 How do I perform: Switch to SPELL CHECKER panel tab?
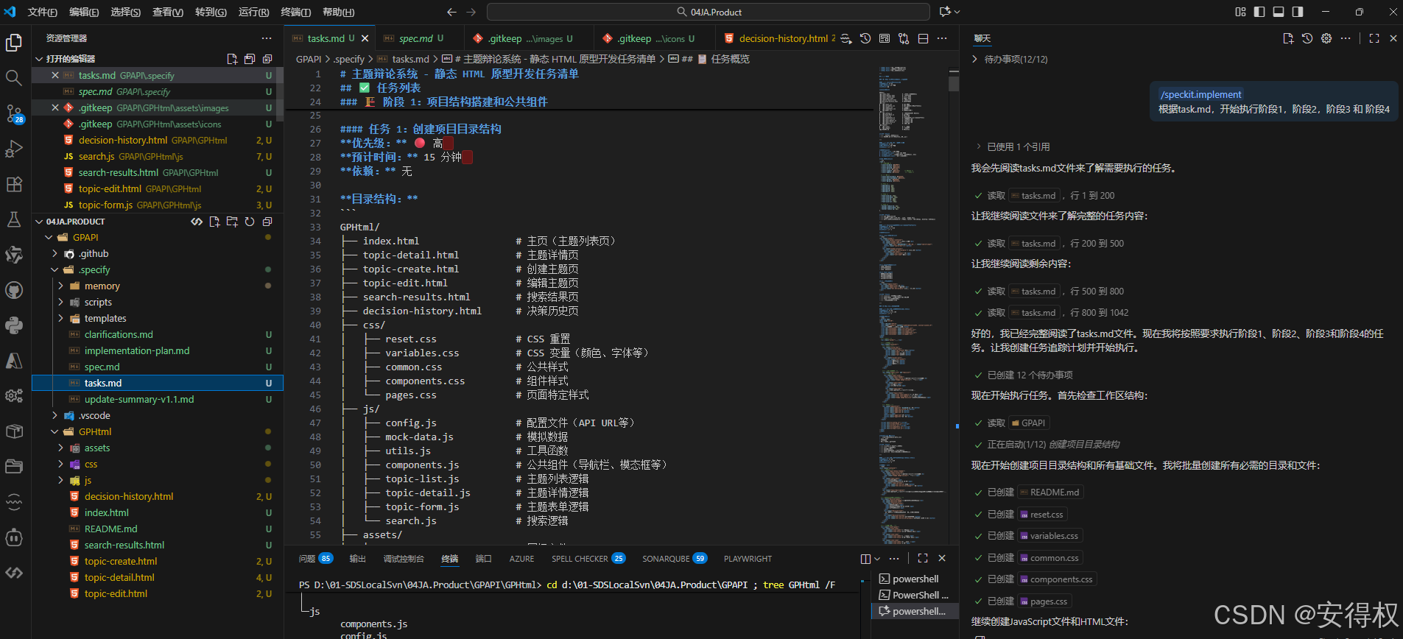[588, 559]
